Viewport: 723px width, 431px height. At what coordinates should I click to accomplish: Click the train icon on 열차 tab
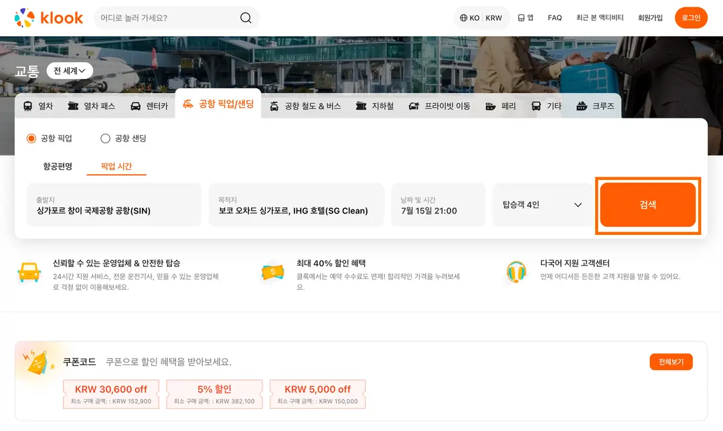[x=27, y=106]
